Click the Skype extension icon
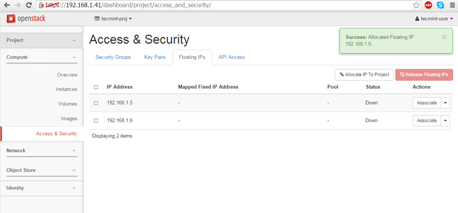458x213 pixels. (440, 6)
